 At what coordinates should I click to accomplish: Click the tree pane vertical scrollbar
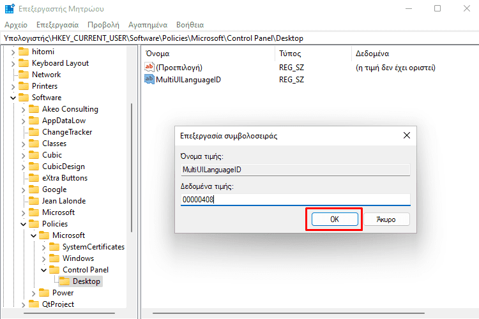click(x=132, y=168)
